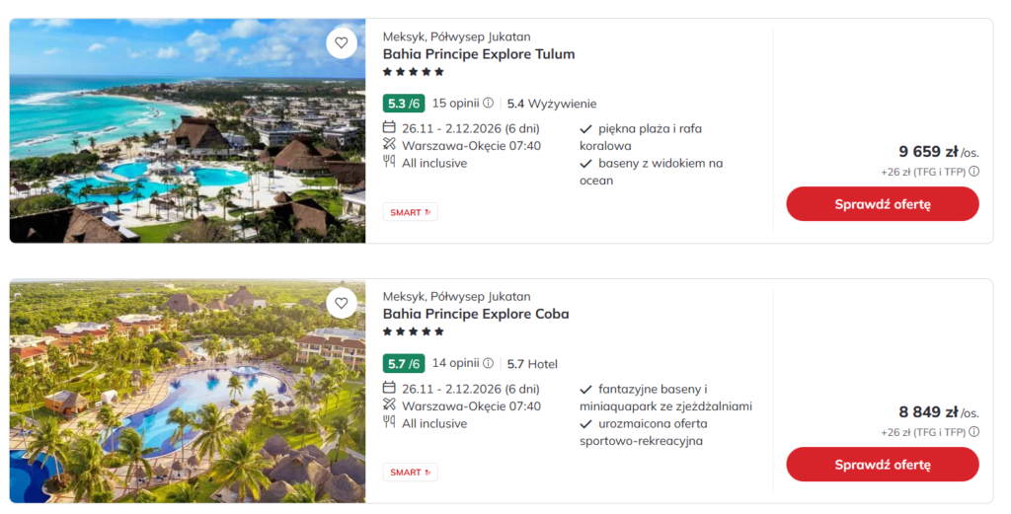Favorite Bahia Principe Explore Tulum with heart icon
Screen dimensions: 1011x514
click(342, 42)
